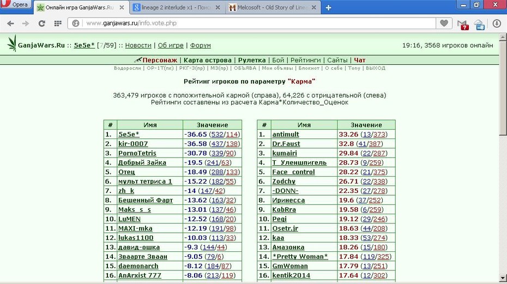Image resolution: width=507 pixels, height=284 pixels.
Task: Add page to bookmarks with heart icon
Action: (444, 23)
